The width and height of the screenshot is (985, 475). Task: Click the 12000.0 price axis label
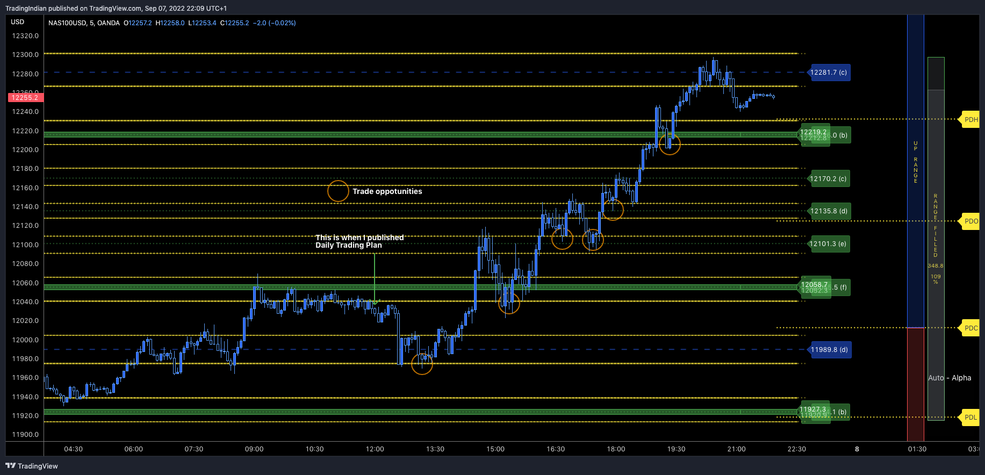click(25, 340)
